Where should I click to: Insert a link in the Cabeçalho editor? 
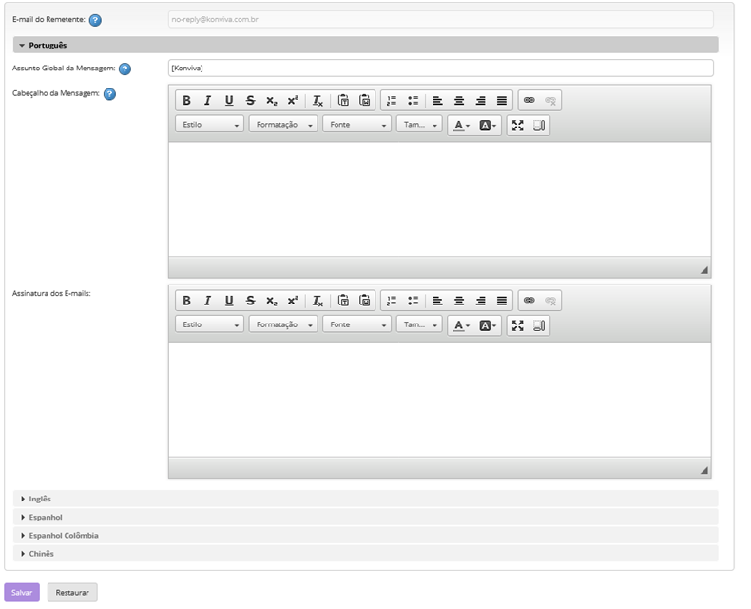pyautogui.click(x=530, y=101)
